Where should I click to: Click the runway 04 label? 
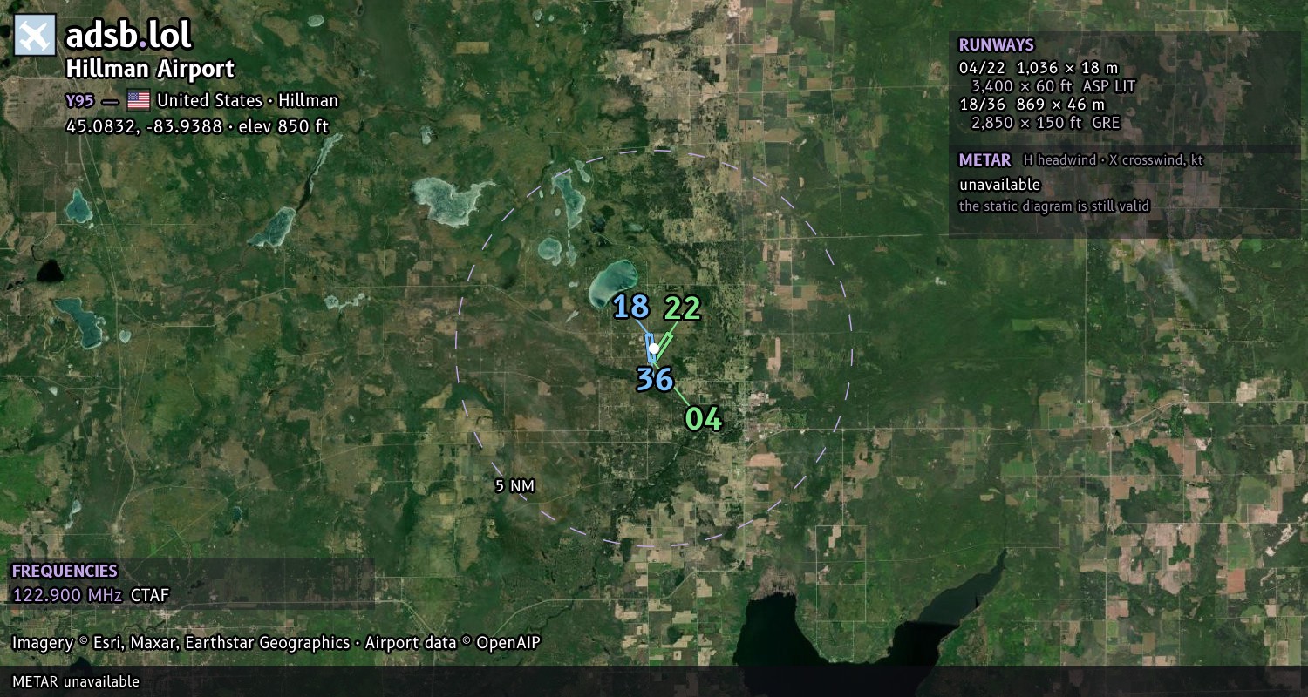click(x=704, y=419)
